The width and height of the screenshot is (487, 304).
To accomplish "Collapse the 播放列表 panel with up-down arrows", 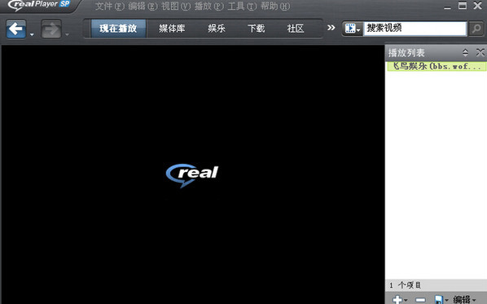I will coord(465,52).
